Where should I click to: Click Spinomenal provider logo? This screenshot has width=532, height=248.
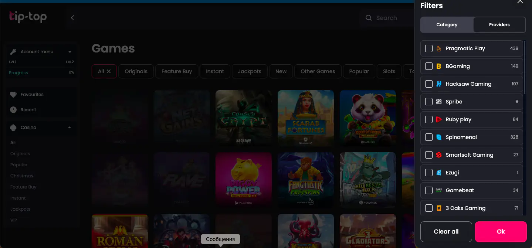point(439,137)
